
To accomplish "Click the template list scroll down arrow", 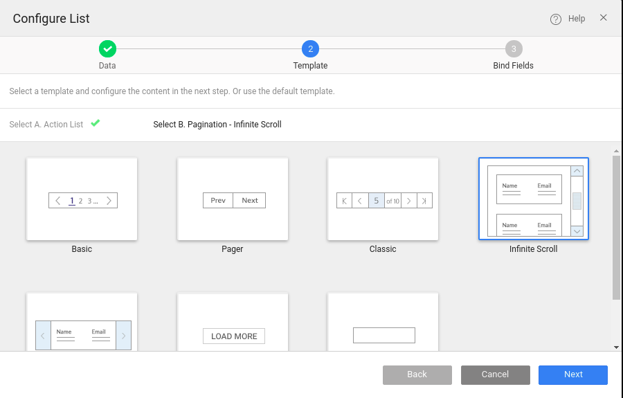I will pyautogui.click(x=616, y=347).
